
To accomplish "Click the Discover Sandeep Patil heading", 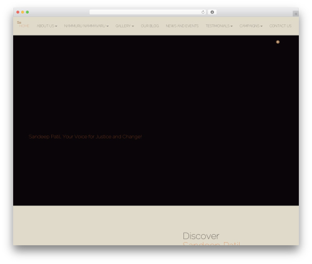I will point(212,239).
